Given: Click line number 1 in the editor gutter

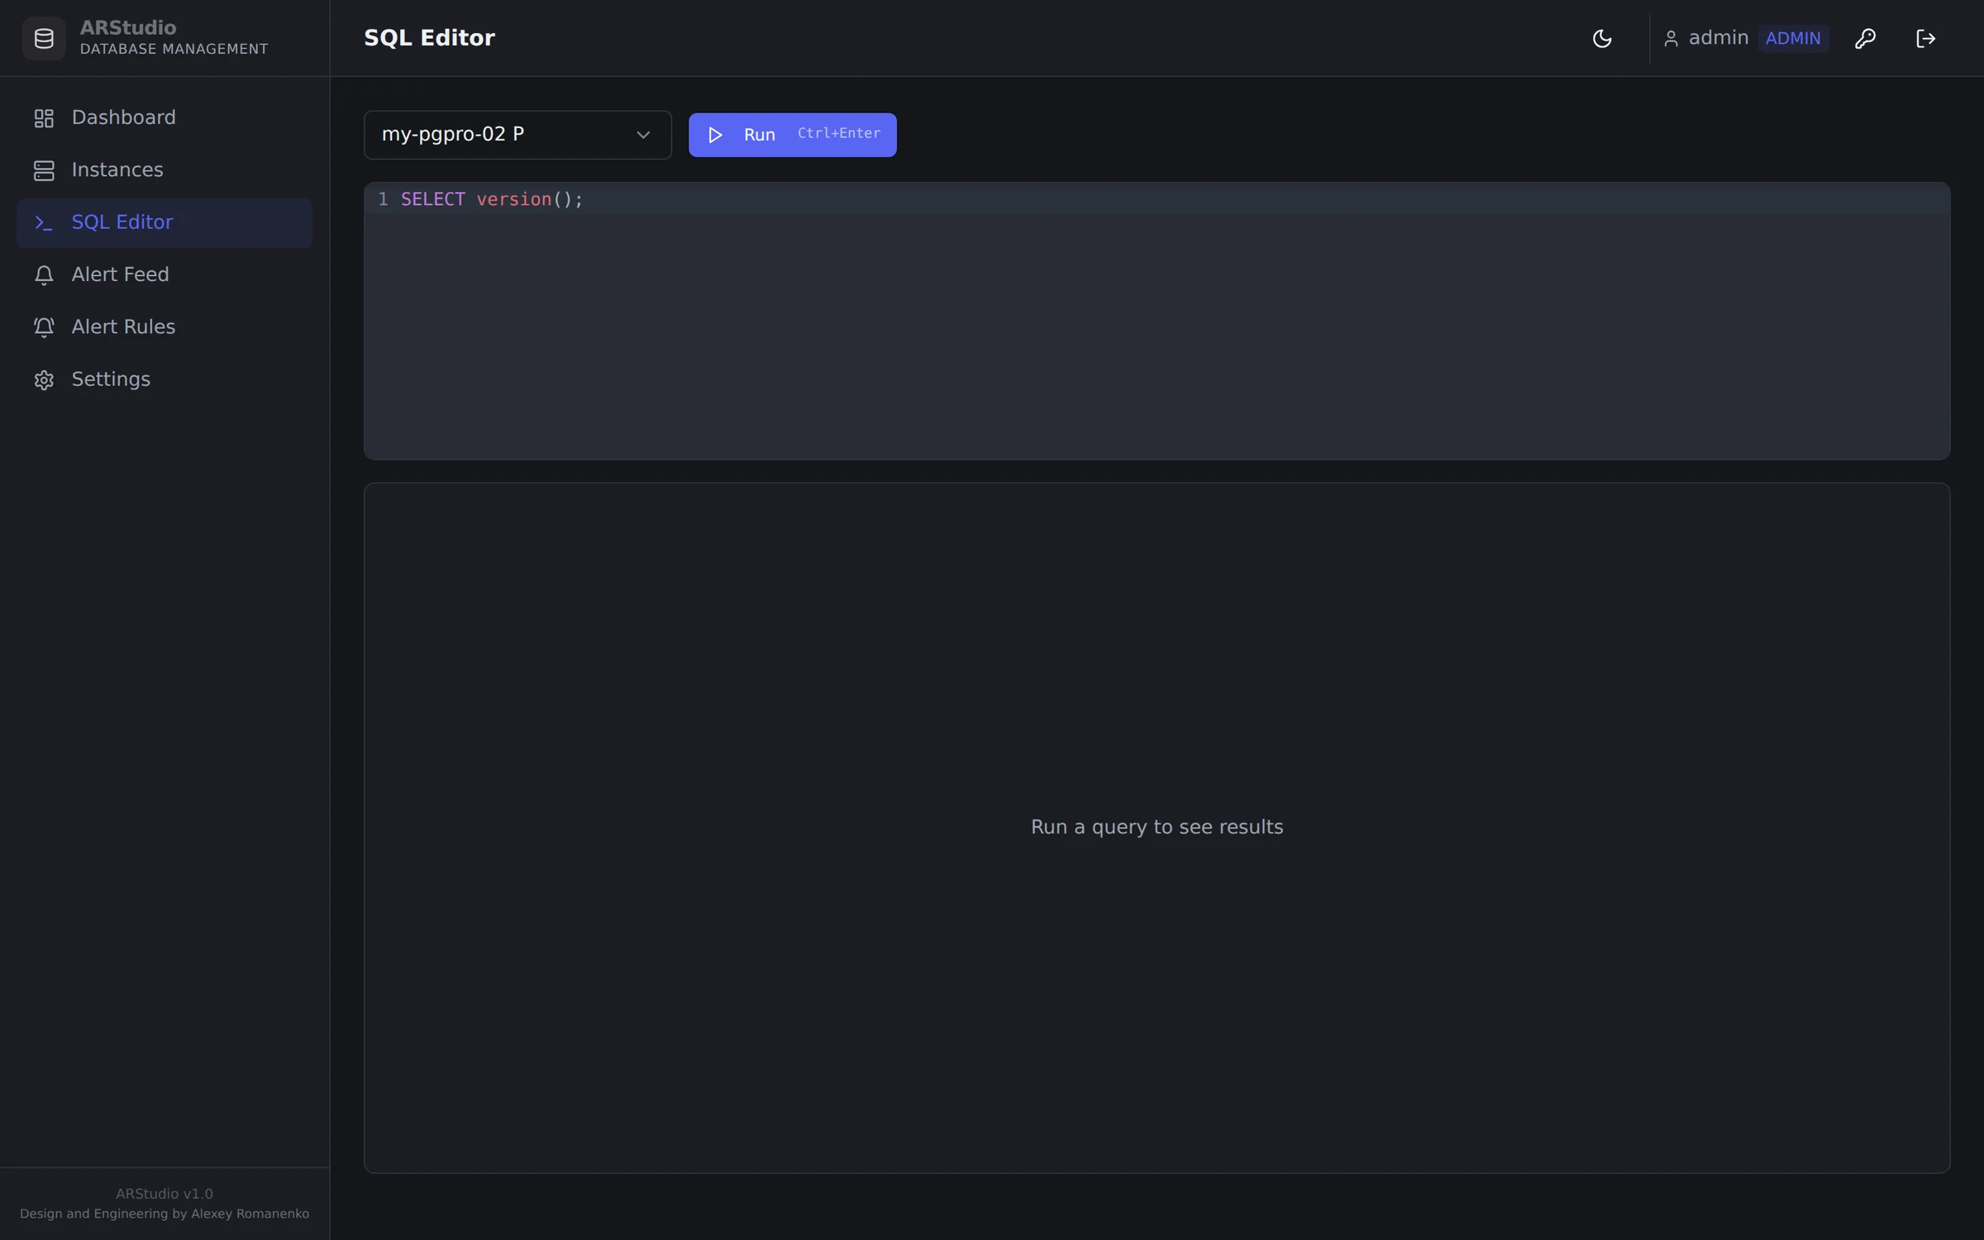Looking at the screenshot, I should click(x=383, y=199).
